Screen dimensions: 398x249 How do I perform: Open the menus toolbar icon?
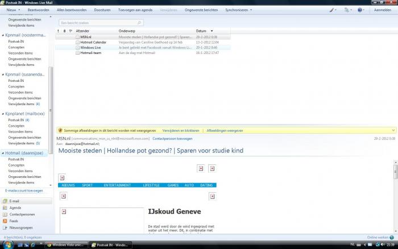coord(347,10)
